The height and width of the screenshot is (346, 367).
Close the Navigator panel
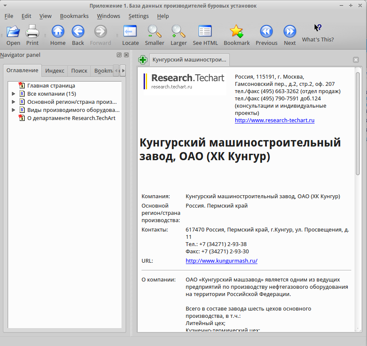pos(127,55)
